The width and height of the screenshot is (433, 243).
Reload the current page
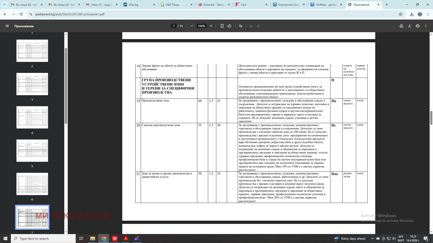pos(21,14)
